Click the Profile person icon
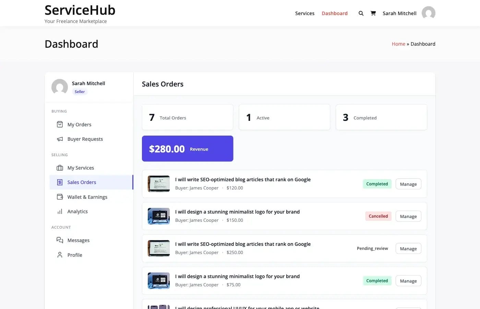The image size is (480, 309). pos(60,255)
